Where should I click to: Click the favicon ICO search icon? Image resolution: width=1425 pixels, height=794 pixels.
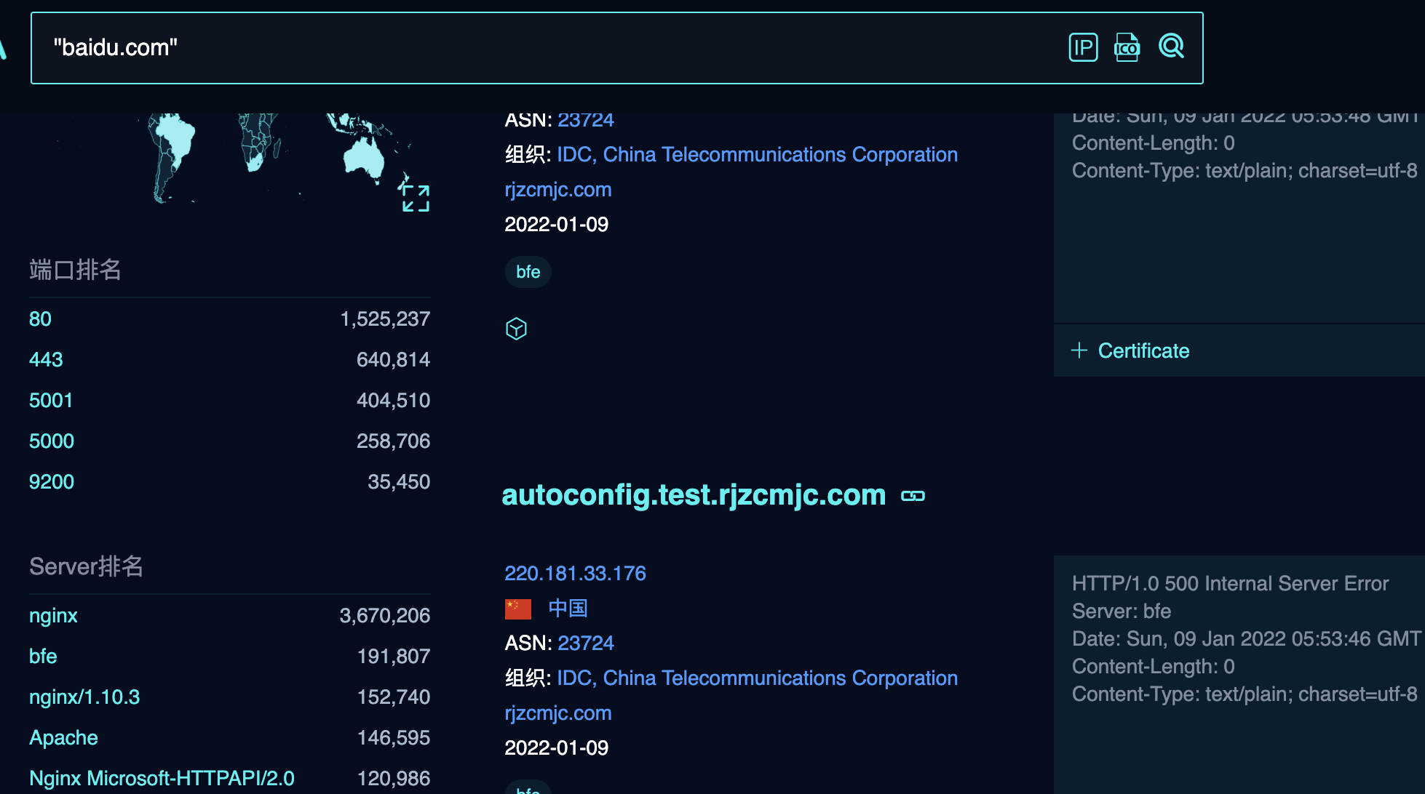(x=1127, y=48)
